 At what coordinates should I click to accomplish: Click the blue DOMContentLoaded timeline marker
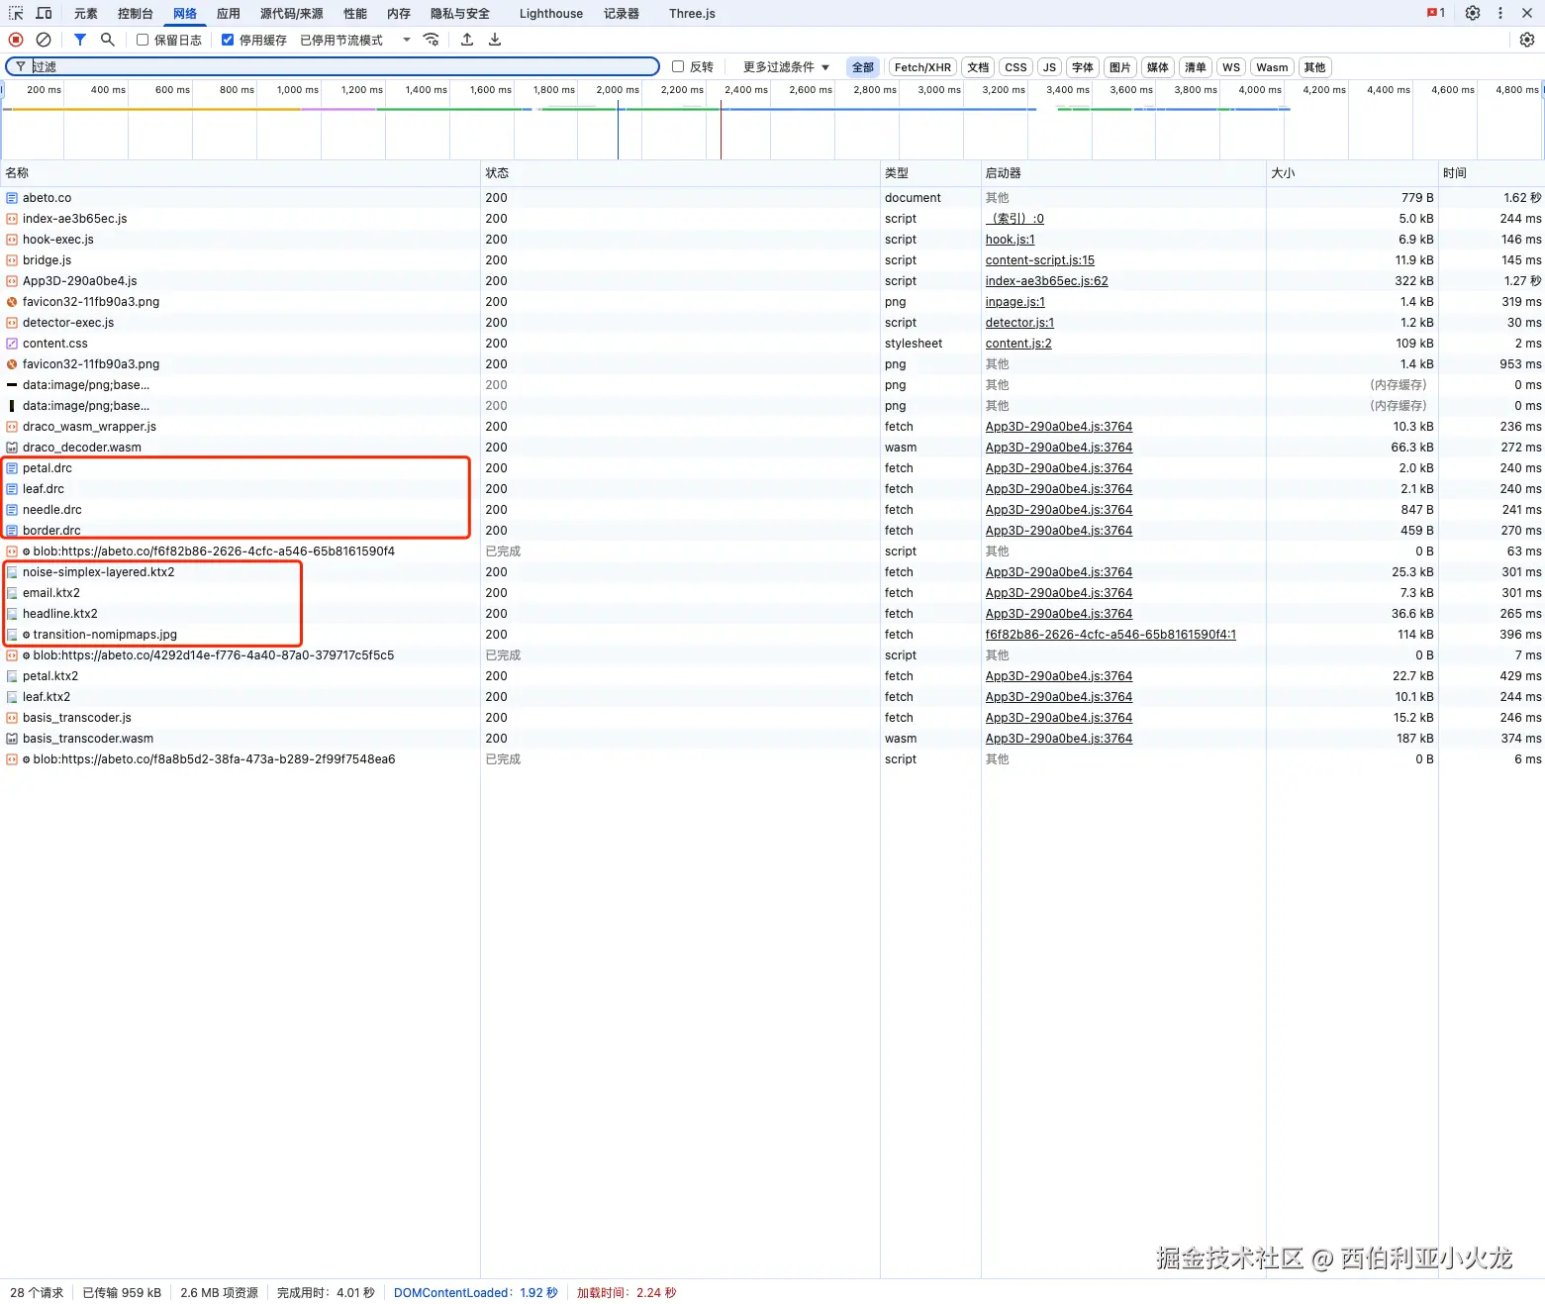pos(618,129)
